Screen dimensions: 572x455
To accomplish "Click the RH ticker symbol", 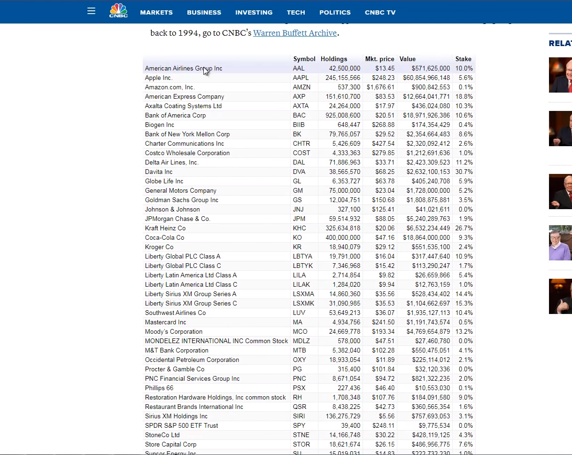I will [297, 397].
